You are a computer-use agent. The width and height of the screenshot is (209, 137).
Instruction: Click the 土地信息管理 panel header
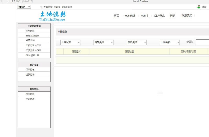pyautogui.click(x=34, y=26)
